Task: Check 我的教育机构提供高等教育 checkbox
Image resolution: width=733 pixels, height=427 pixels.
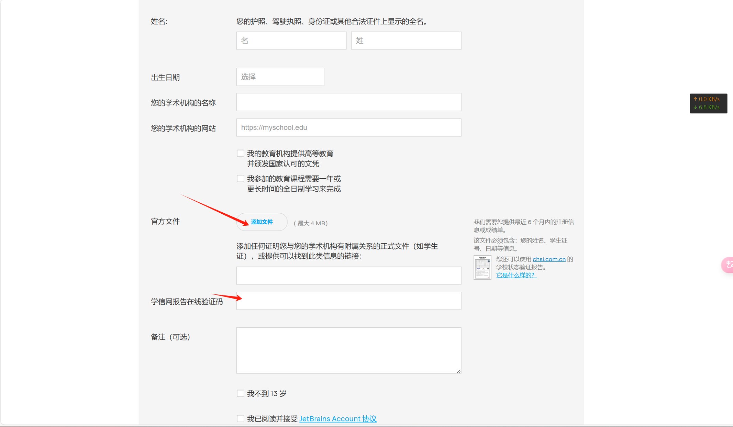Action: (x=241, y=153)
